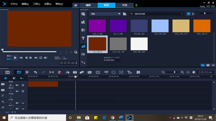Image resolution: width=216 pixels, height=121 pixels.
Task: Open the FX filter library
Action: [x=83, y=54]
